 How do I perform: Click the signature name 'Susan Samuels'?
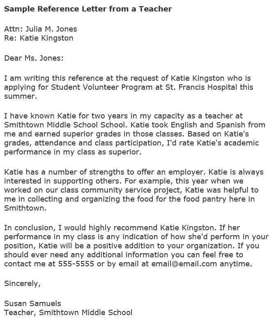[x=32, y=304]
